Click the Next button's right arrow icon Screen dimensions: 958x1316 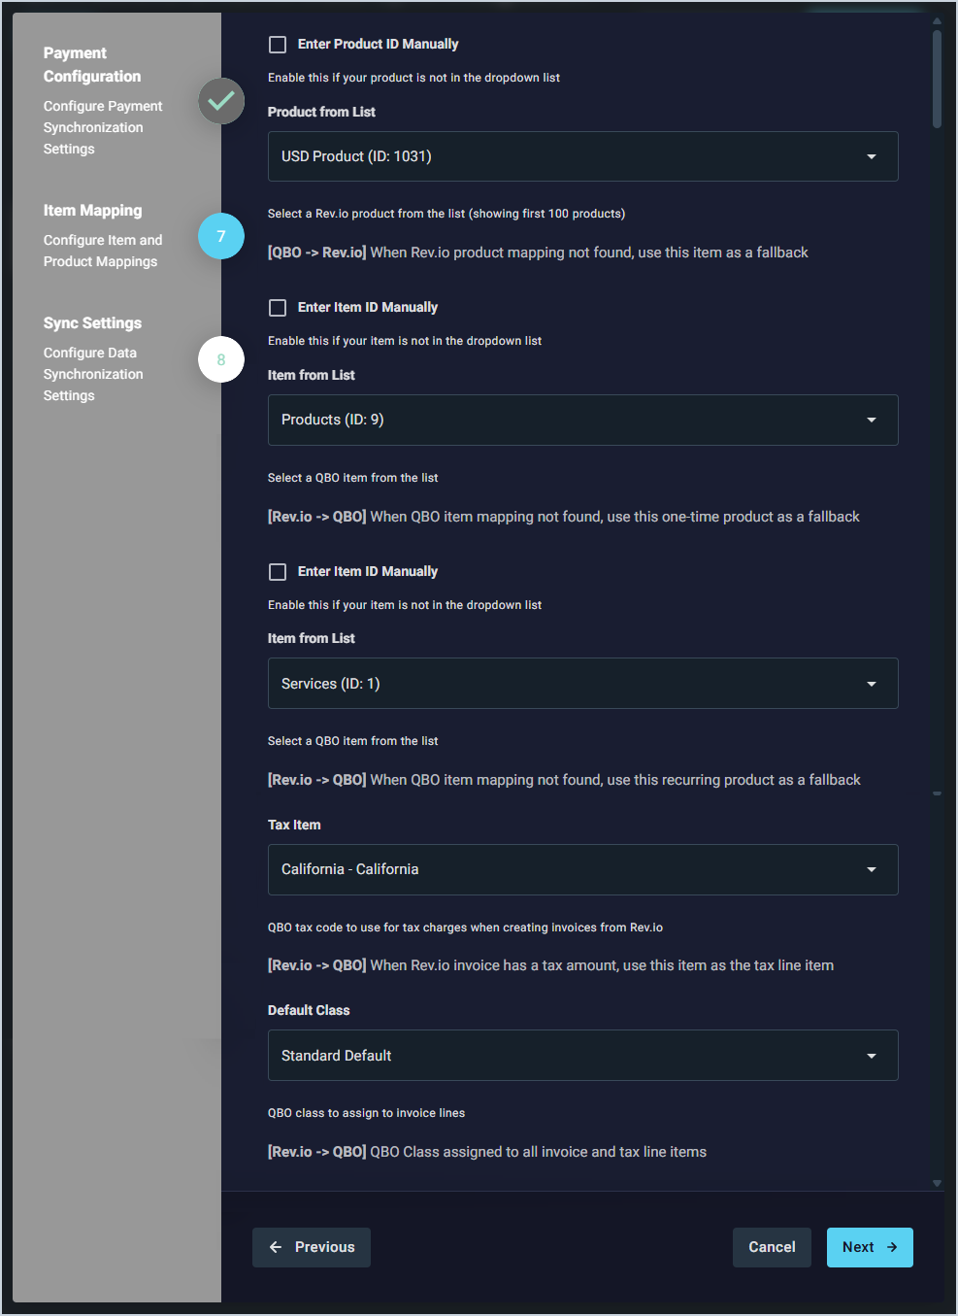892,1247
